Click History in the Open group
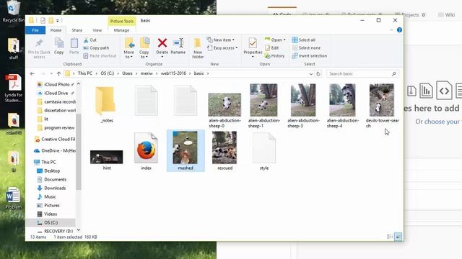The width and height of the screenshot is (462, 259). point(274,56)
